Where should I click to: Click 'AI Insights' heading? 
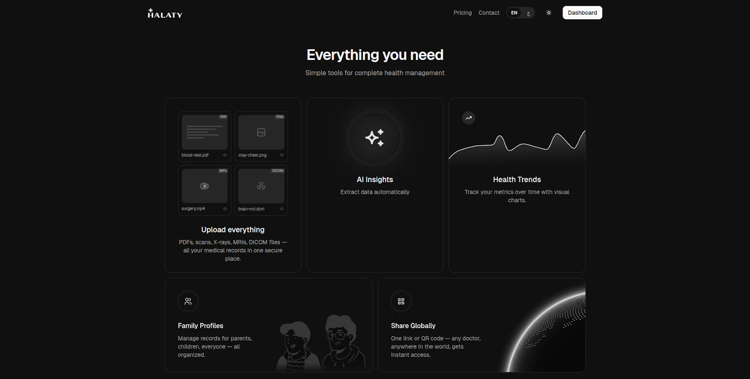tap(375, 179)
